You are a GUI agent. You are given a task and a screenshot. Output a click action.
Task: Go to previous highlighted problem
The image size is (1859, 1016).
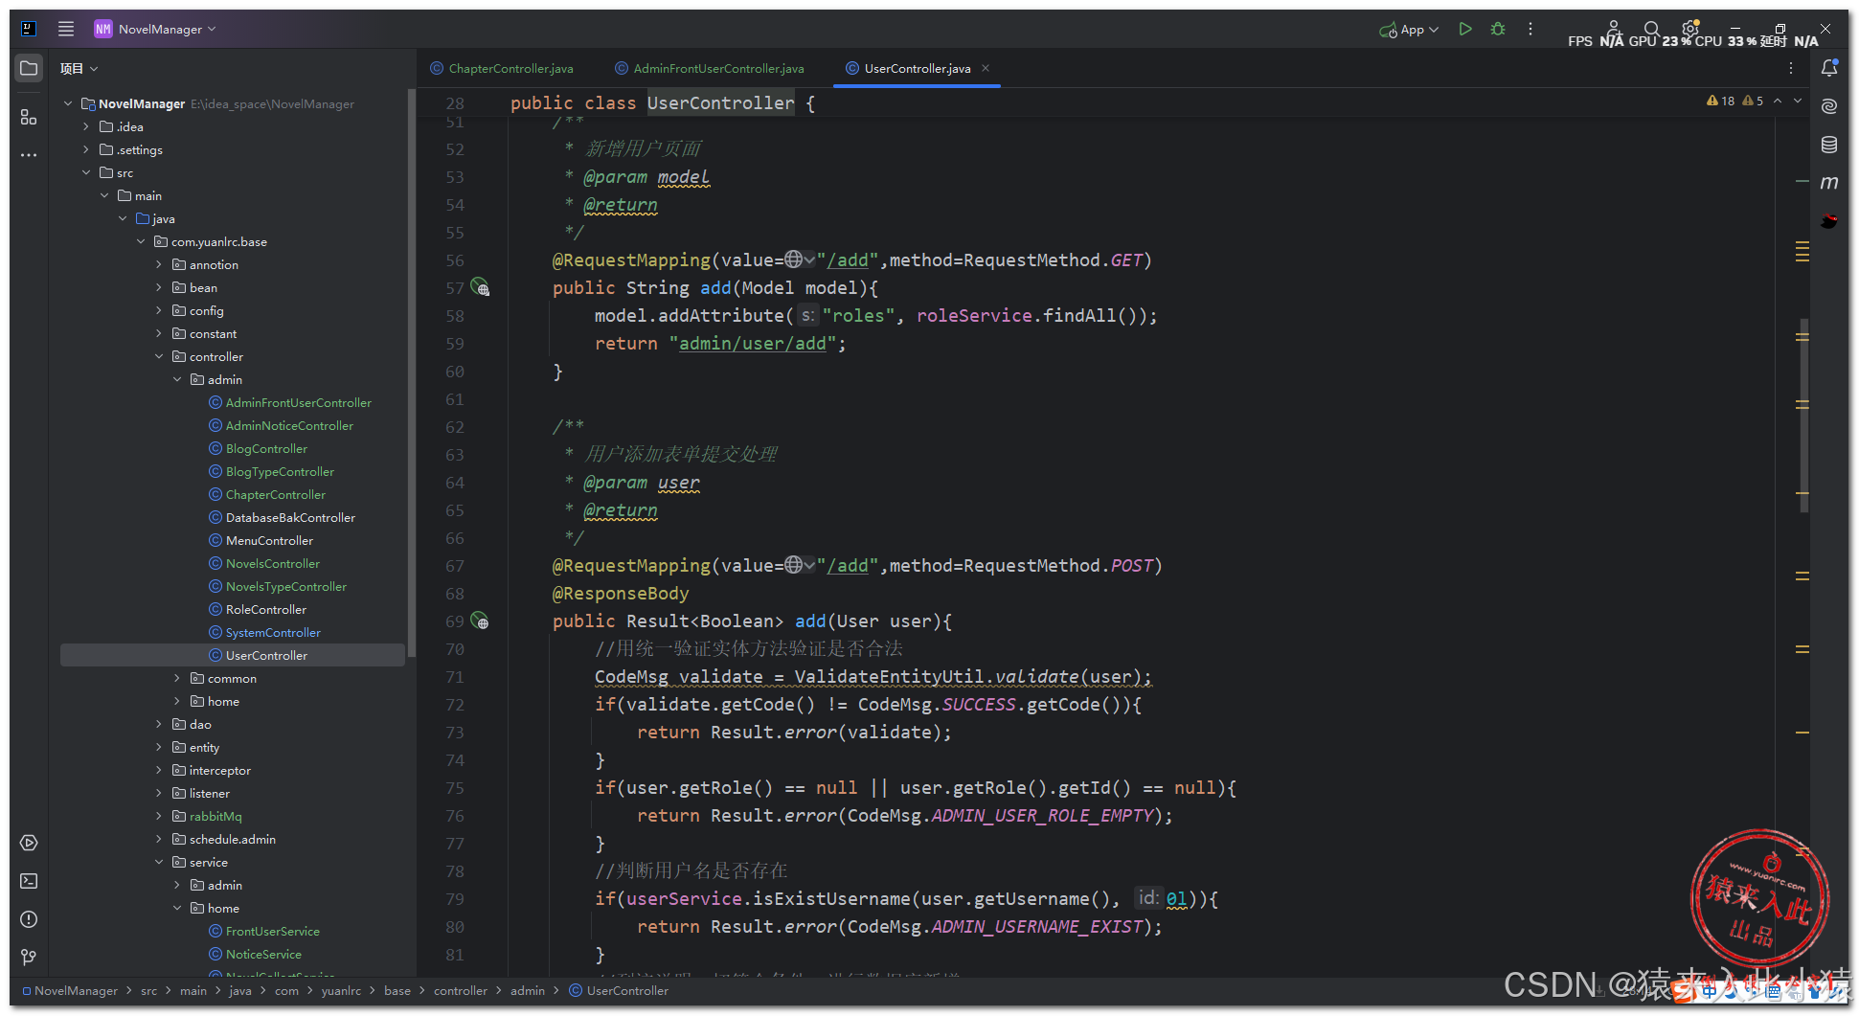(x=1778, y=101)
